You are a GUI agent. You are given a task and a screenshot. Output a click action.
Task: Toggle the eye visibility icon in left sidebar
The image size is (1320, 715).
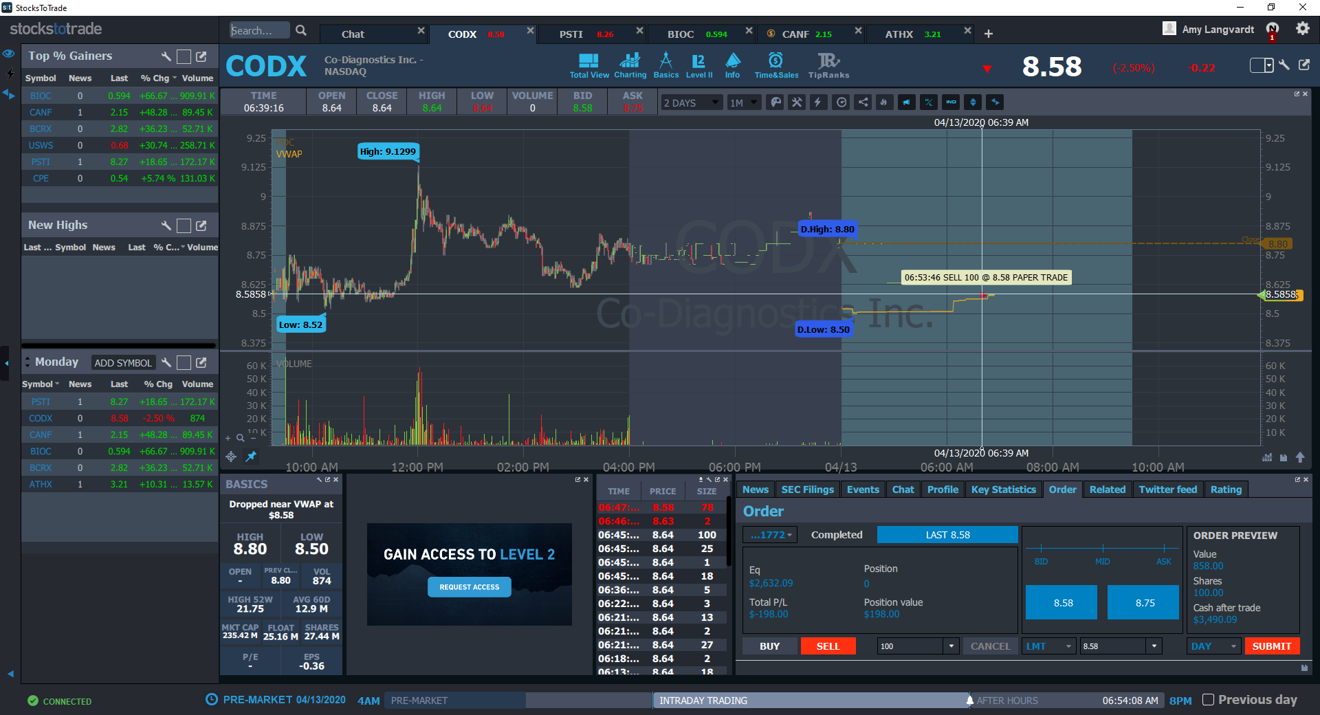click(8, 54)
